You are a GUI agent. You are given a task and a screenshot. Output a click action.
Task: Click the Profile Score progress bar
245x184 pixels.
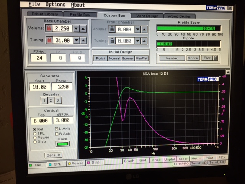point(189,28)
